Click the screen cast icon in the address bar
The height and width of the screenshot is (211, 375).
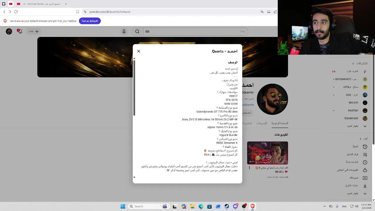(x=269, y=12)
